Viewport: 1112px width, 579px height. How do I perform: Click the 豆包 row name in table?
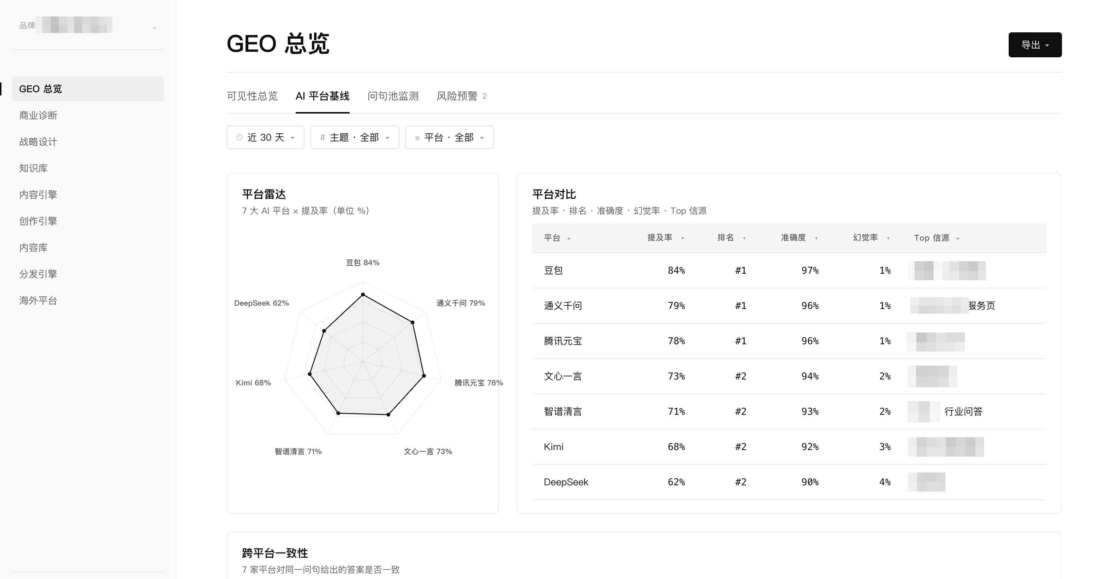point(553,271)
